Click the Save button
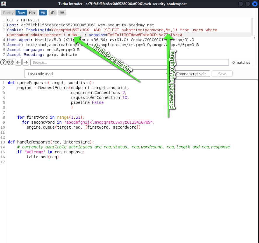Image resolution: width=259 pixels, height=243 pixels. click(x=222, y=74)
